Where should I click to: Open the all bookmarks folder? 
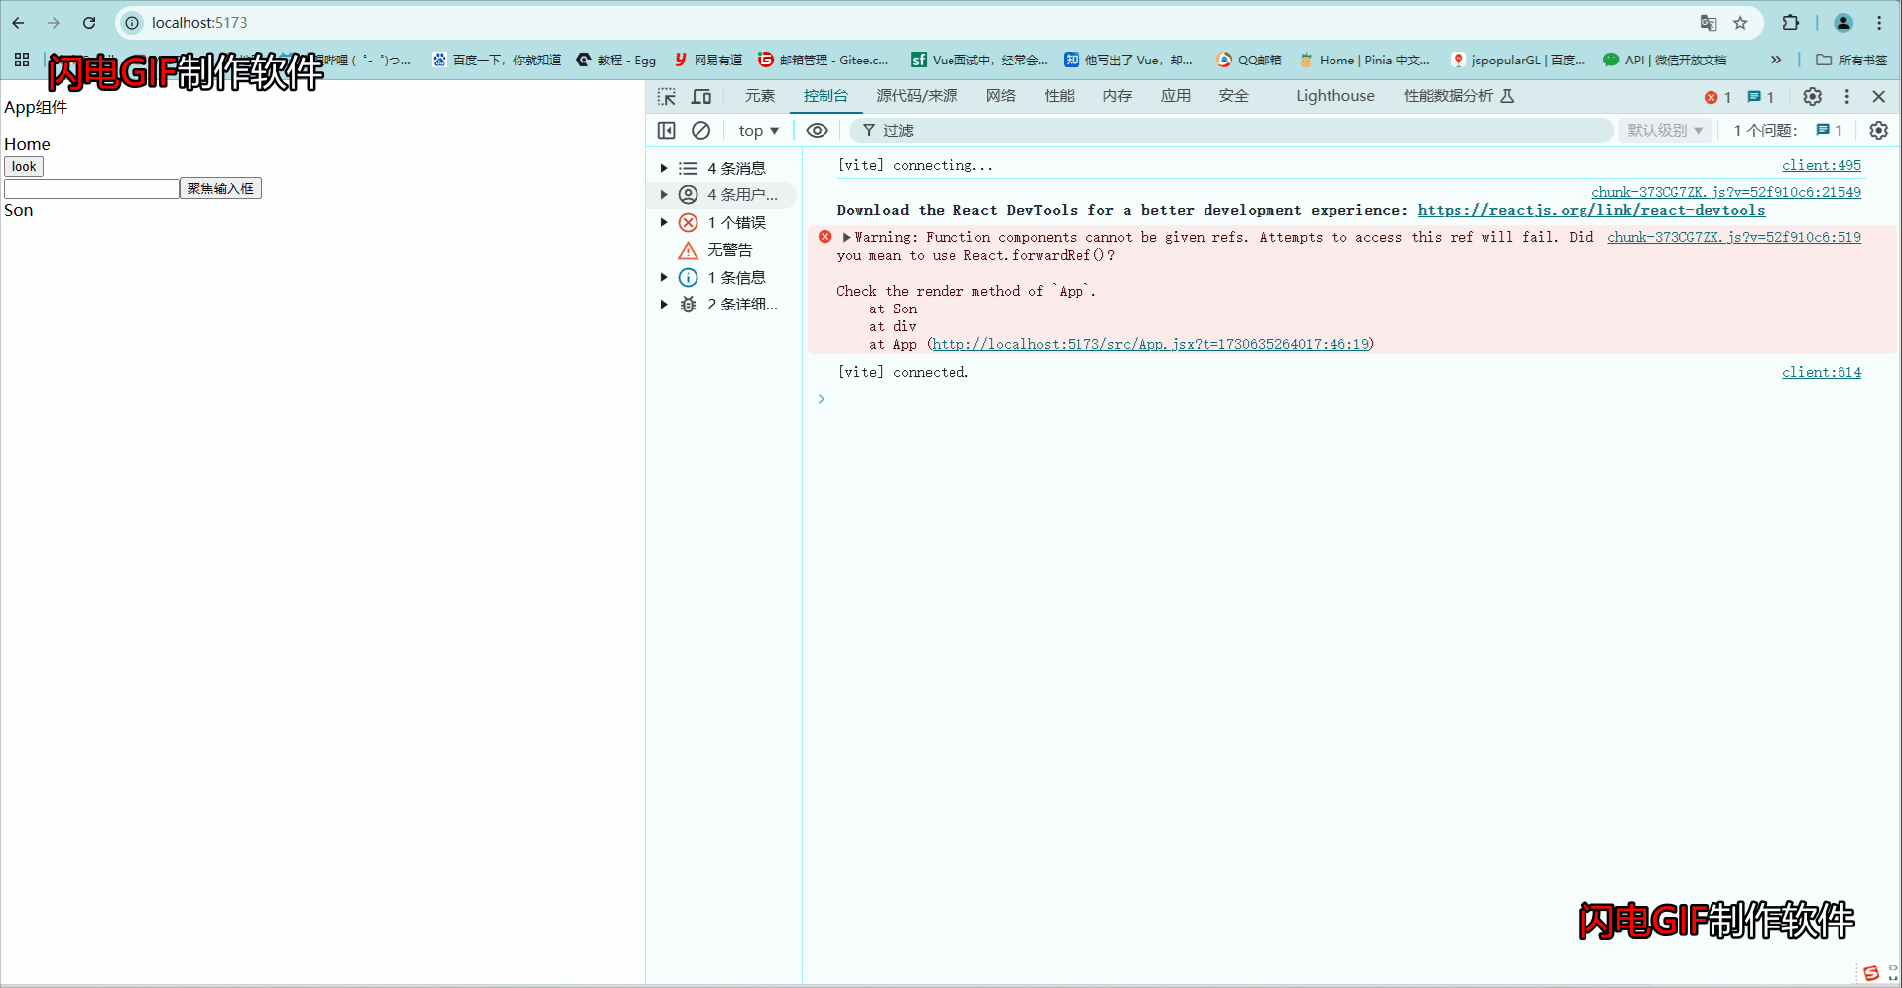(x=1851, y=60)
